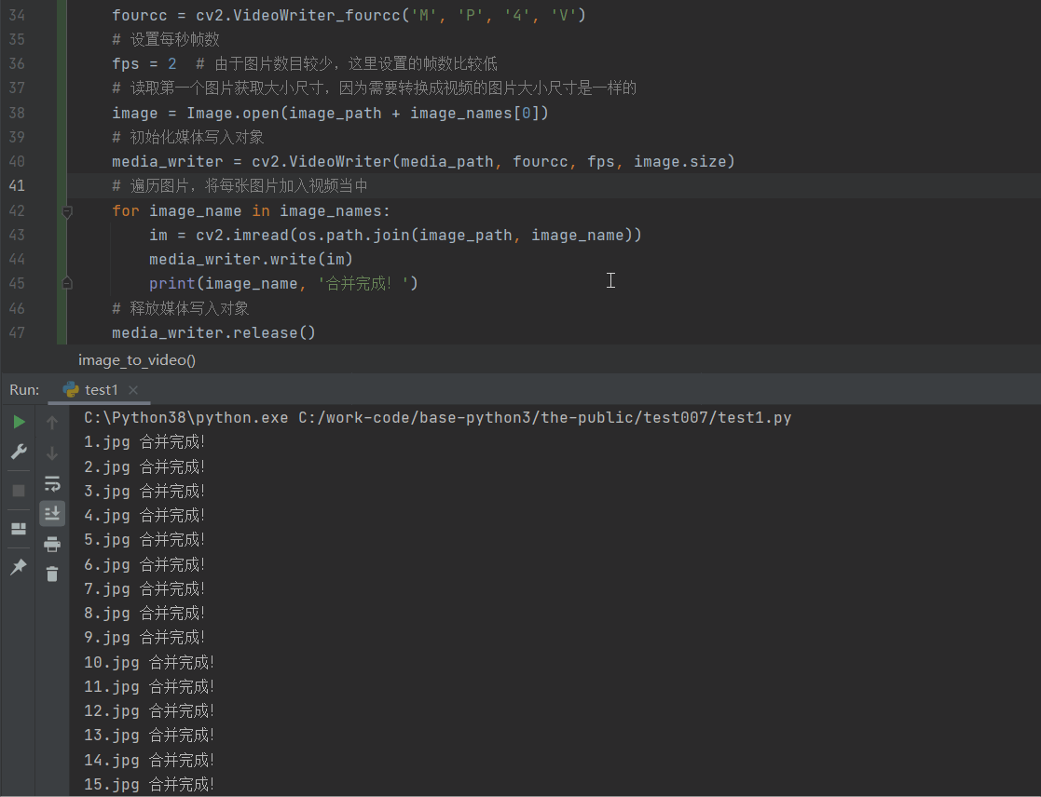Click the down-the-stack-trace arrow icon

[x=52, y=453]
